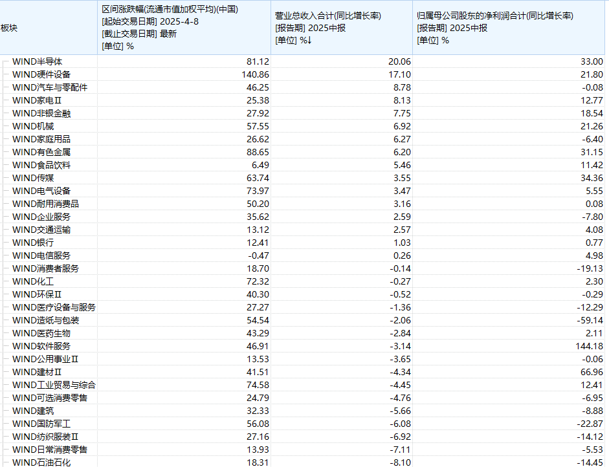Select the WIND软件服务 sector
Image resolution: width=609 pixels, height=467 pixels.
click(x=41, y=346)
